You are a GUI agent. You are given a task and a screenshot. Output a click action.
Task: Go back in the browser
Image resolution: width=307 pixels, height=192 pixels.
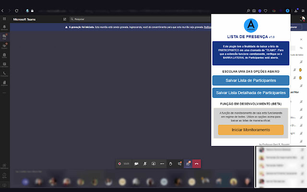pyautogui.click(x=2, y=11)
